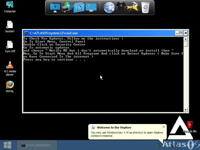Open the globe with monitor dock icon
The width and height of the screenshot is (200, 150).
pyautogui.click(x=67, y=7)
